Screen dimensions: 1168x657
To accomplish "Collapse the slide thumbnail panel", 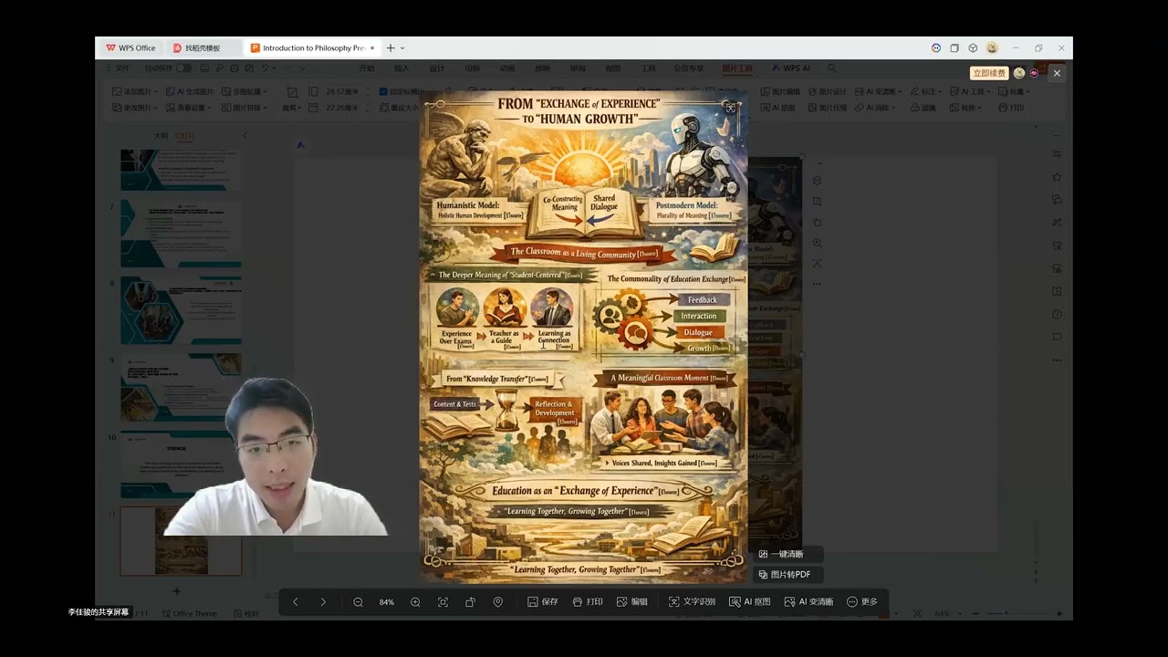I will pos(244,135).
